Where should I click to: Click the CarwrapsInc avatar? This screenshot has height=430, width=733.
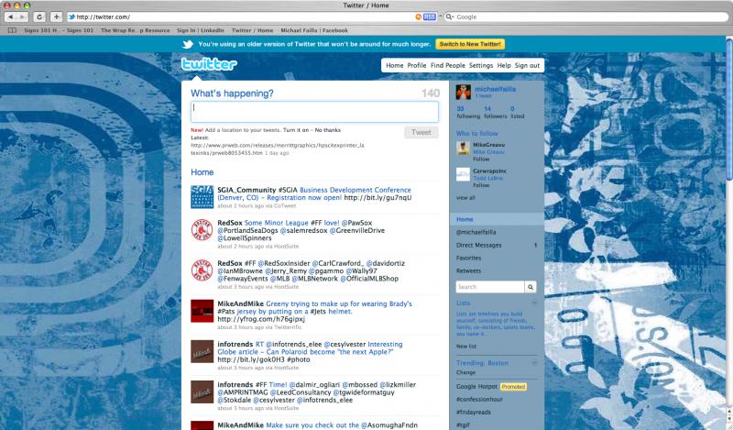pos(463,174)
